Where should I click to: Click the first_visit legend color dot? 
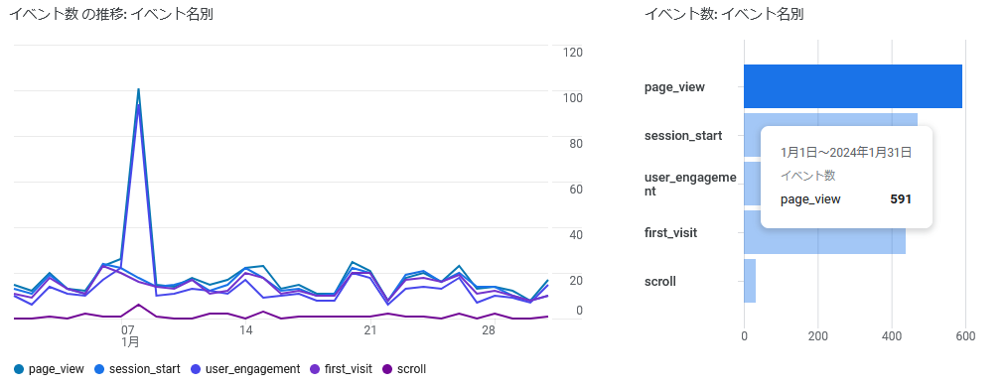[x=317, y=369]
